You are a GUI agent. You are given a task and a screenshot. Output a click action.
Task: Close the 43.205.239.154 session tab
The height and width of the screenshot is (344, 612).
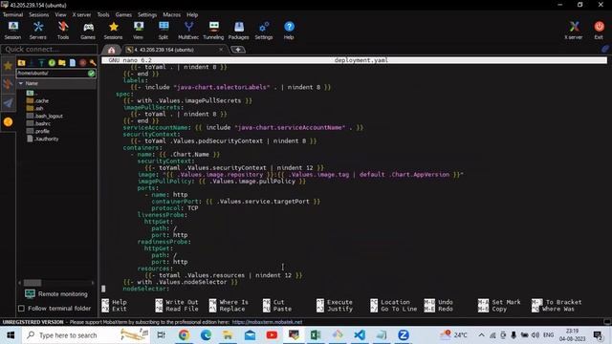221,50
